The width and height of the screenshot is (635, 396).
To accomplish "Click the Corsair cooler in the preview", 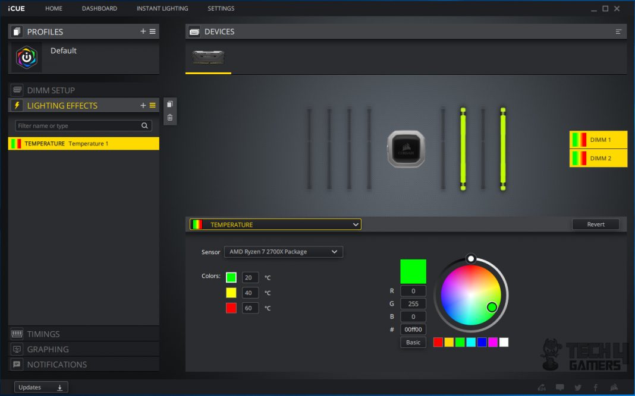I will 405,149.
